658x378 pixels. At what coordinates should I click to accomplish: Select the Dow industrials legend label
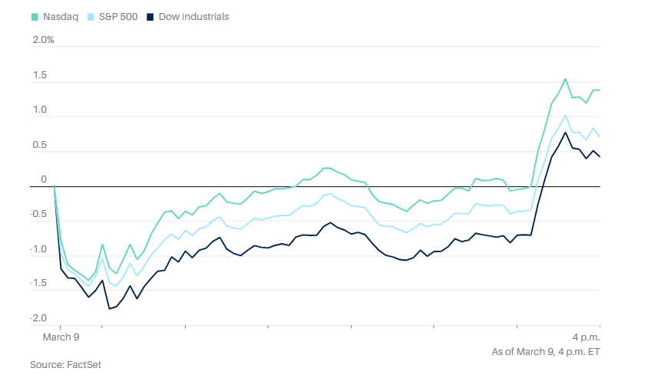[193, 16]
